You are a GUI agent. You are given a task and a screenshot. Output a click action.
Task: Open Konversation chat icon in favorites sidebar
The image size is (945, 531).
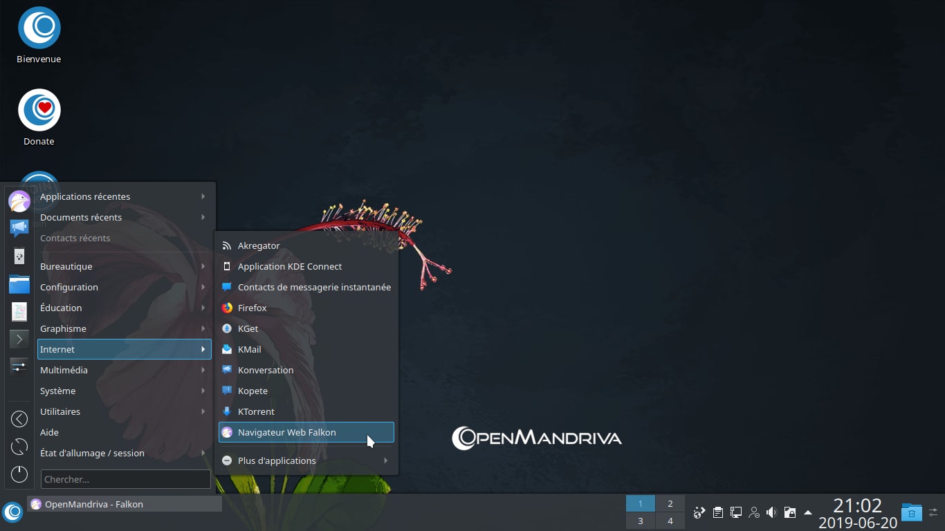point(19,227)
